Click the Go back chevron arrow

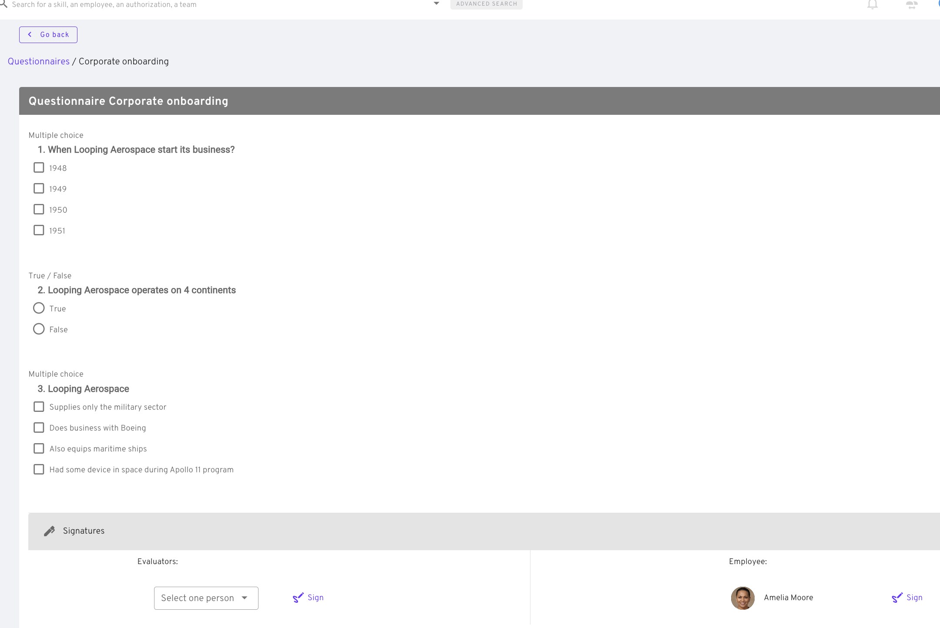click(x=30, y=34)
